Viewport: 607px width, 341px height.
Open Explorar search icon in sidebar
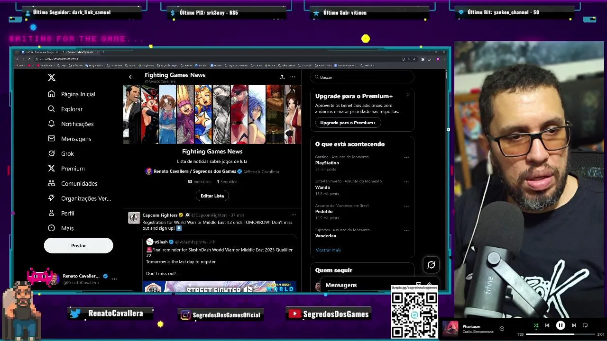(51, 109)
